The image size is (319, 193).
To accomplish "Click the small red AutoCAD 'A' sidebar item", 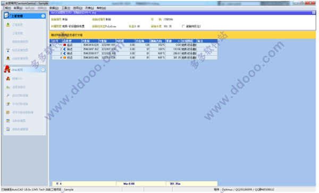I will (x=8, y=79).
